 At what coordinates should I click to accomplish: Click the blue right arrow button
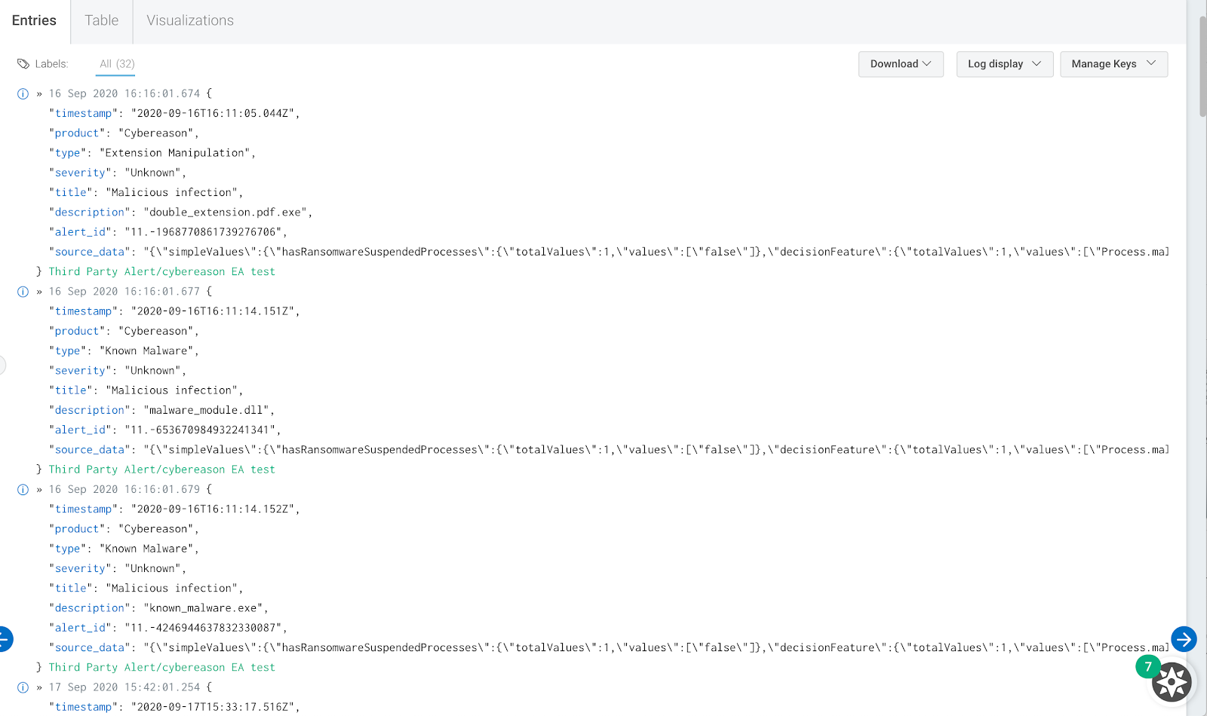1184,640
